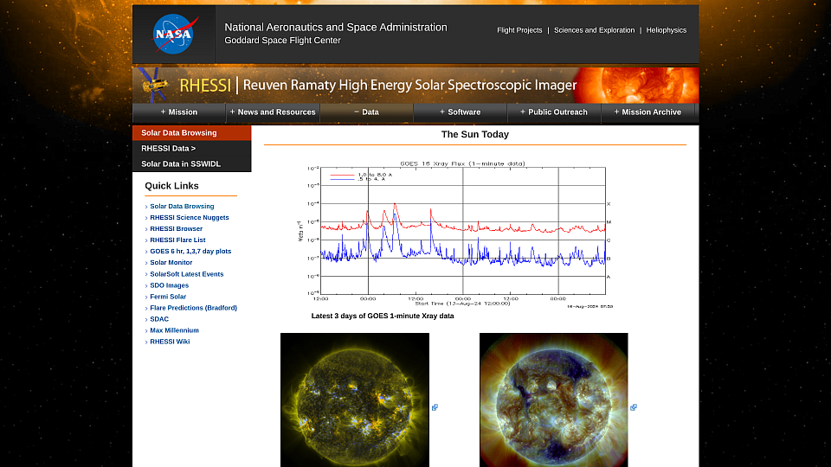
Task: Open RHESSI Flare List quick link
Action: point(177,240)
